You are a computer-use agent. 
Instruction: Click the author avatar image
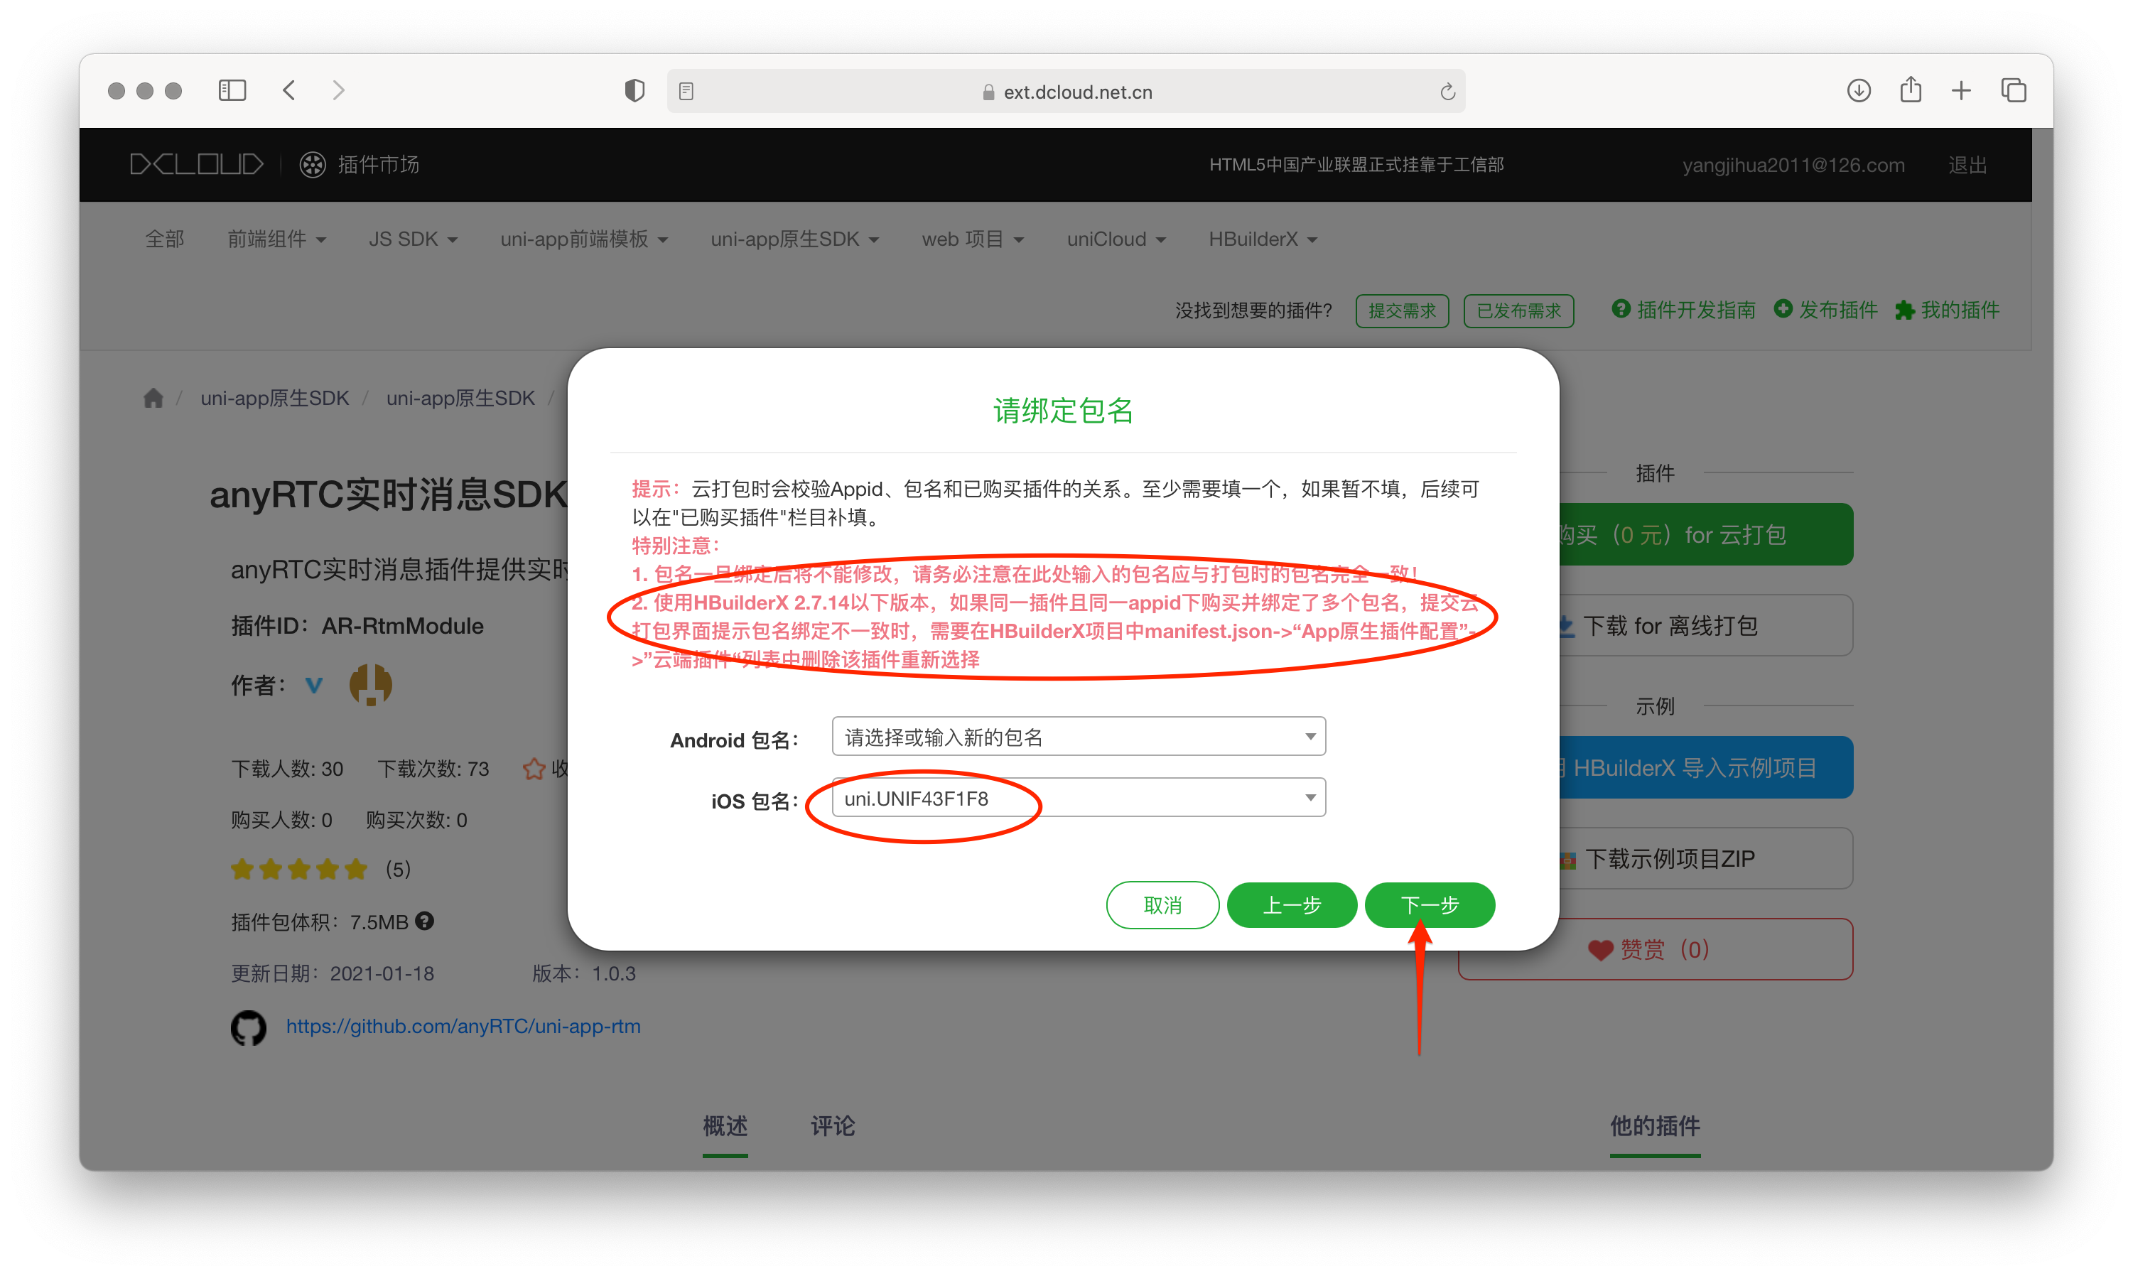point(371,686)
